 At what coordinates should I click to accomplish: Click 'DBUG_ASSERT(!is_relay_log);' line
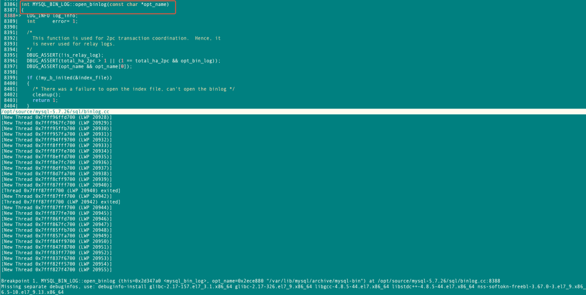[65, 55]
